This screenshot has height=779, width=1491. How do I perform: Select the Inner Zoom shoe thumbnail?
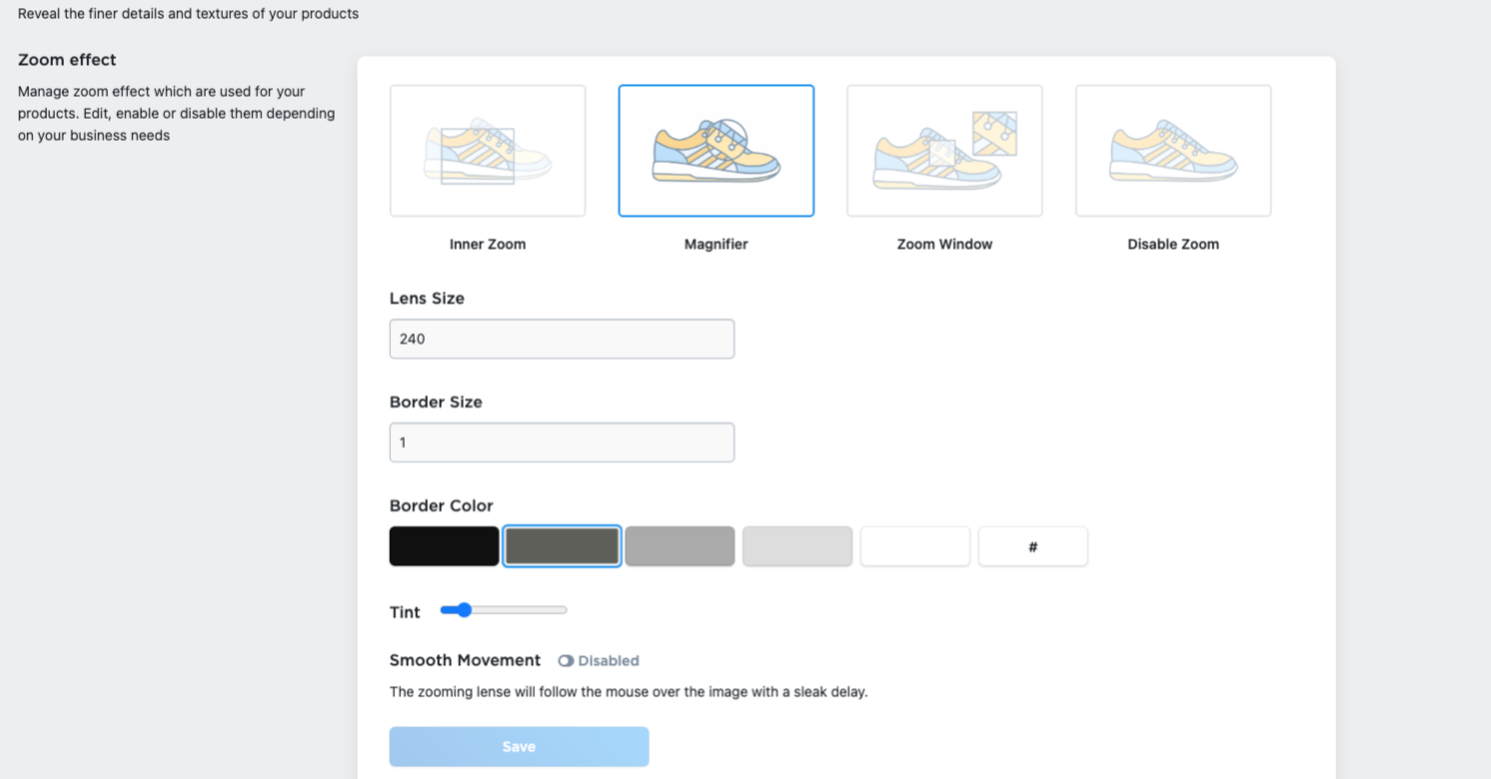(488, 151)
